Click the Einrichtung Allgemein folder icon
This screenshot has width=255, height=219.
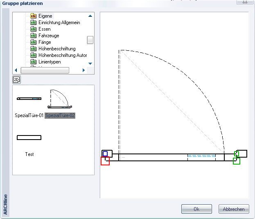click(x=33, y=23)
